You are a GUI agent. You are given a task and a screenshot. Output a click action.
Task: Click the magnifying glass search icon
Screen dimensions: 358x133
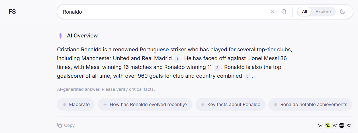click(284, 12)
